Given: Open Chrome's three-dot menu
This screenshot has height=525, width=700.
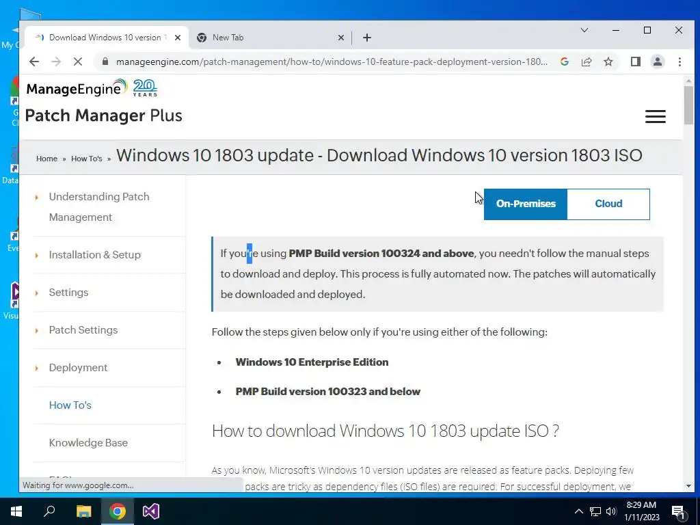Looking at the screenshot, I should pos(679,62).
